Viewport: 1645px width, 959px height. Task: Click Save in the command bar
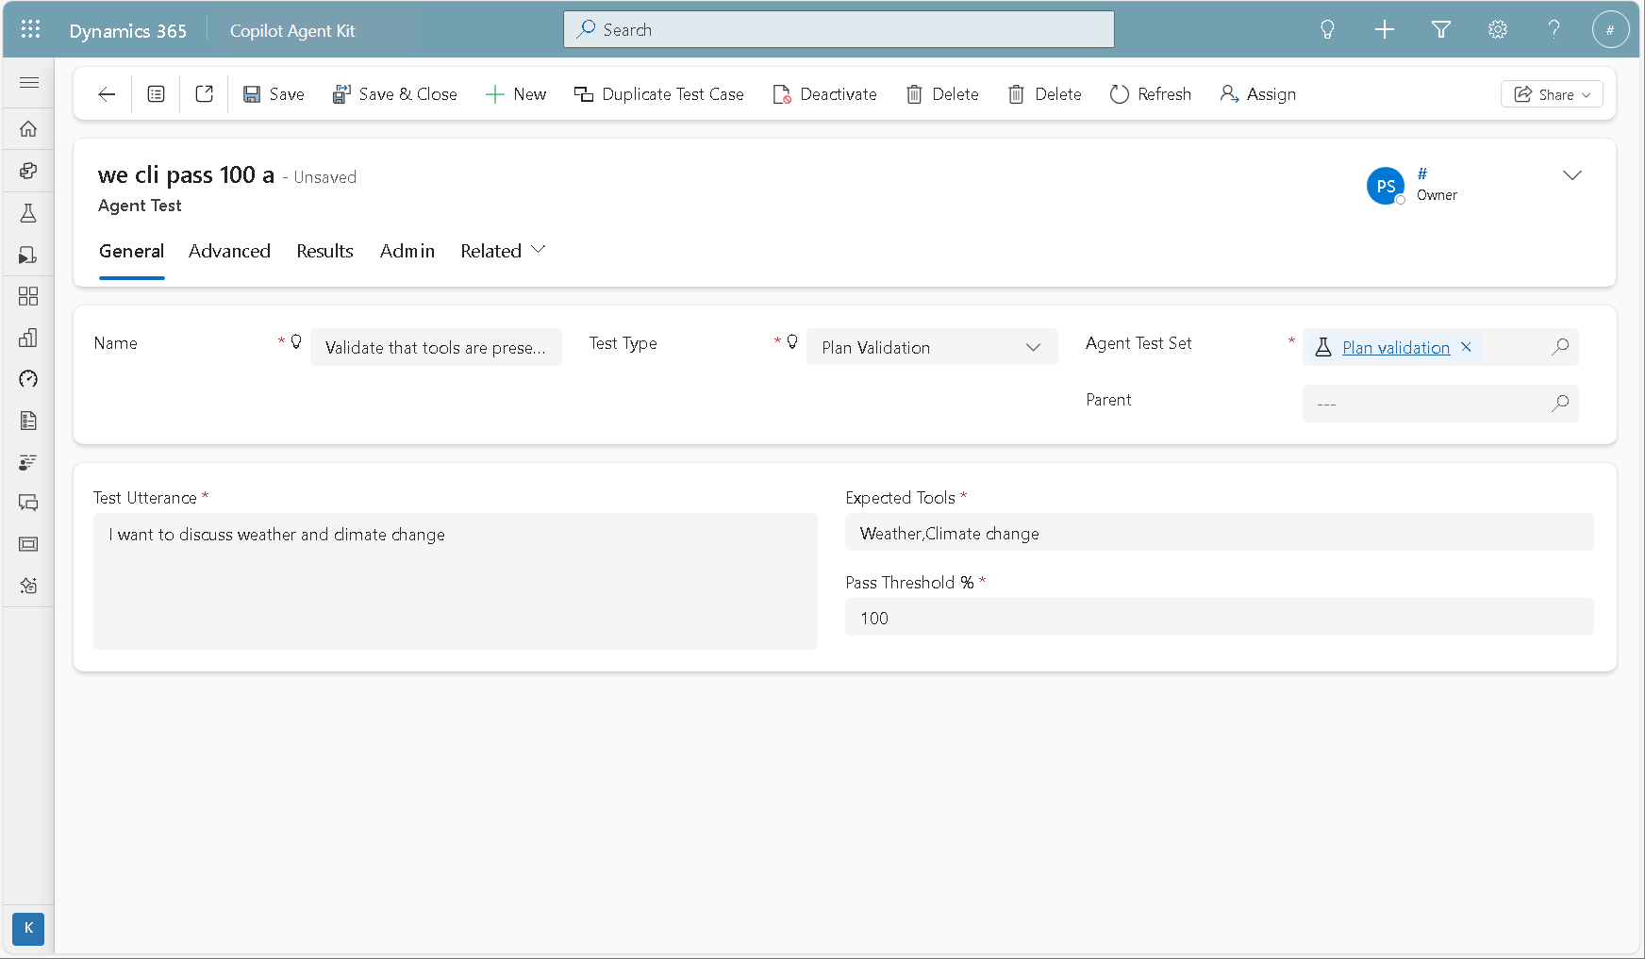click(x=274, y=94)
